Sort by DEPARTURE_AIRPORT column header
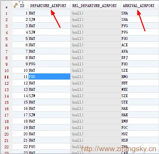The height and width of the screenshot is (154, 159). tap(49, 5)
